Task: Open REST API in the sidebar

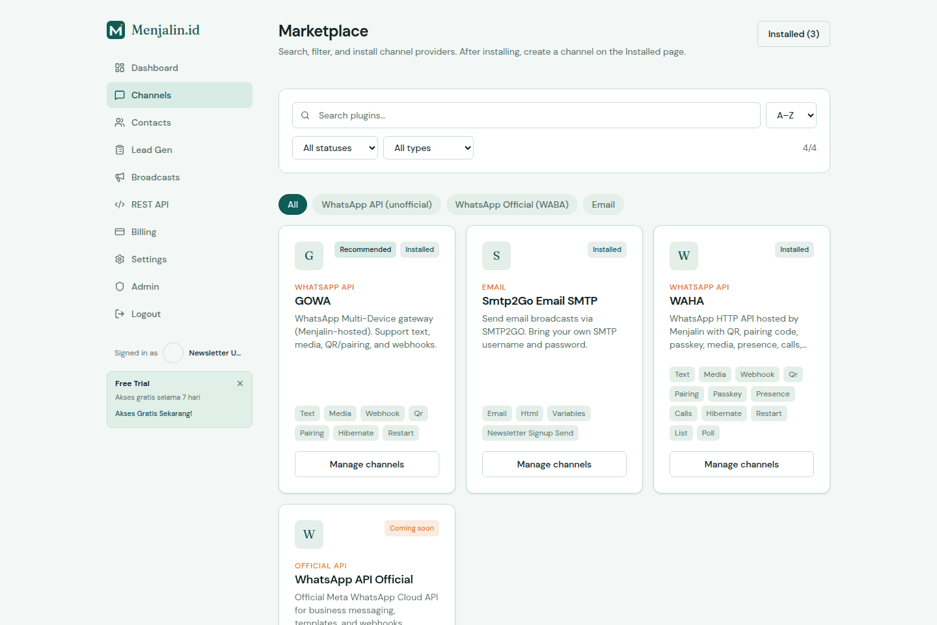Action: point(180,204)
